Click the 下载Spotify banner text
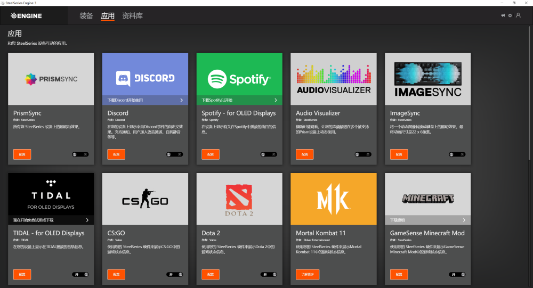533x288 pixels. [x=217, y=100]
